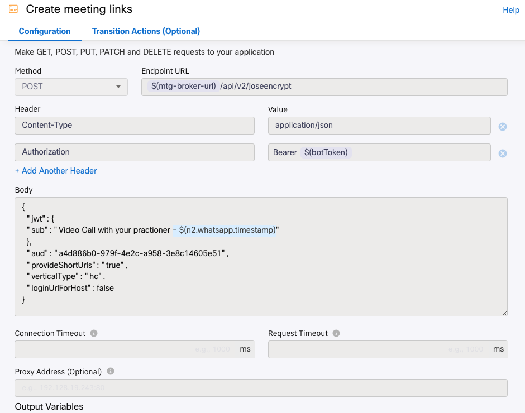Select the $(mtg-broker-url) variable chip
Screen dimensions: 525x413
click(184, 86)
